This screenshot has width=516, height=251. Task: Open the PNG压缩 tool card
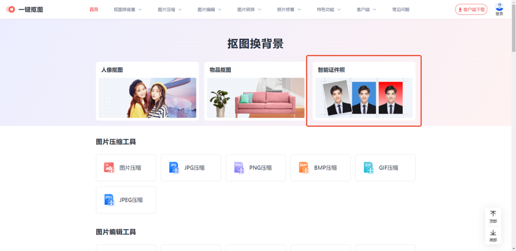click(x=256, y=167)
